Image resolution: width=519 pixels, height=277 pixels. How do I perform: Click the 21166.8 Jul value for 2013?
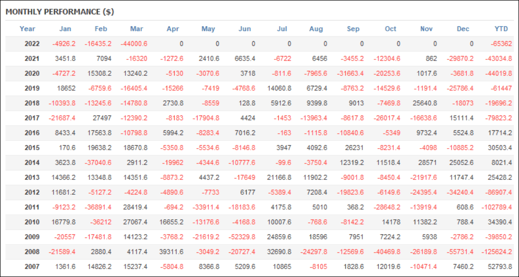pyautogui.click(x=281, y=177)
